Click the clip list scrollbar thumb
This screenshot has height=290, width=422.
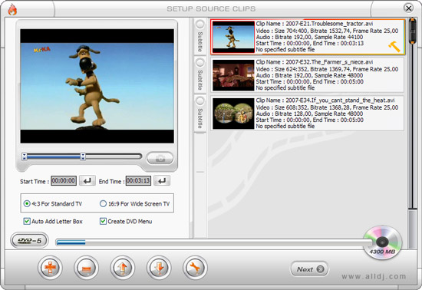[412, 31]
